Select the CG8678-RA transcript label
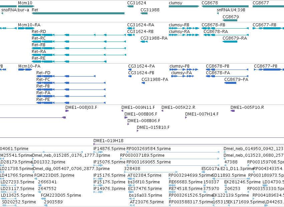The width and height of the screenshot is (284, 207). pyautogui.click(x=216, y=32)
